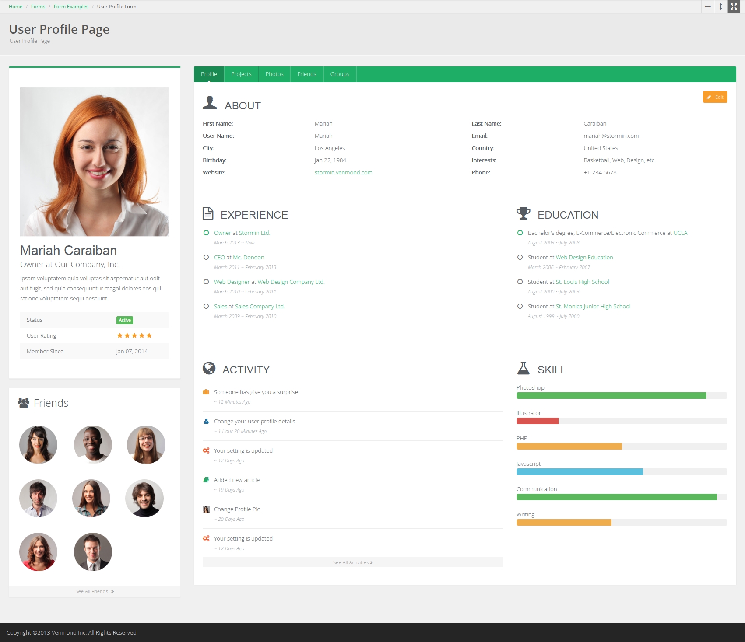
Task: Click the vertical expand arrows icon
Action: click(x=720, y=7)
